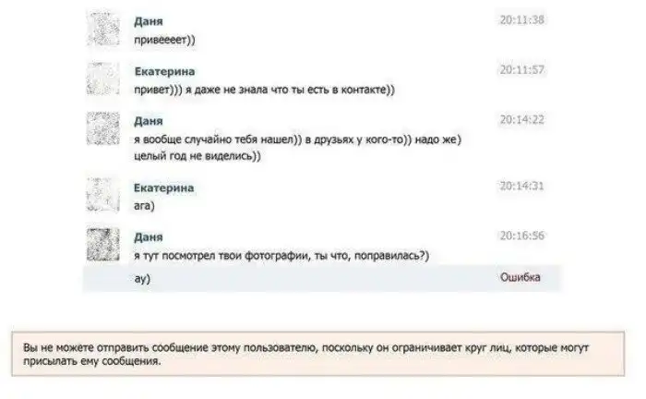Open Даня's avatar beside the привеееет)) message

tap(103, 29)
